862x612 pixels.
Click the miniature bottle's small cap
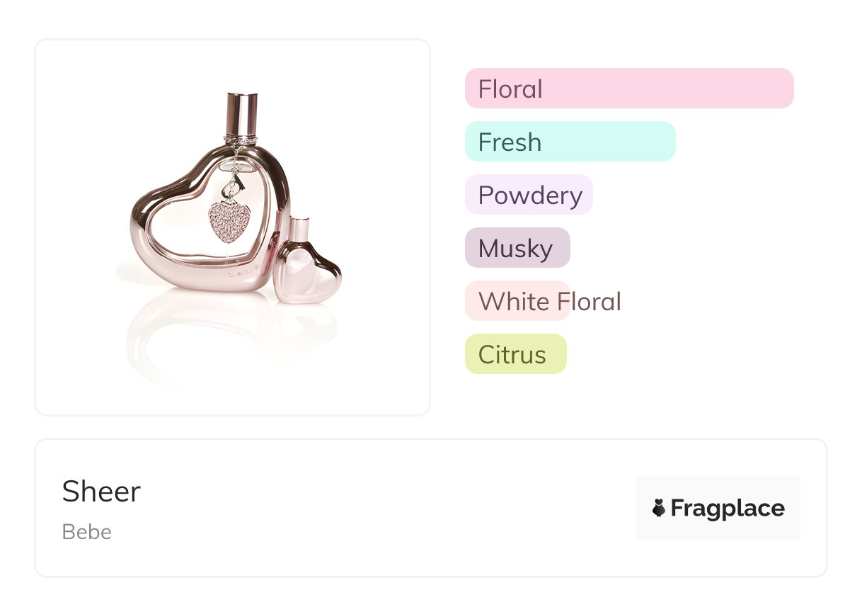[x=298, y=228]
